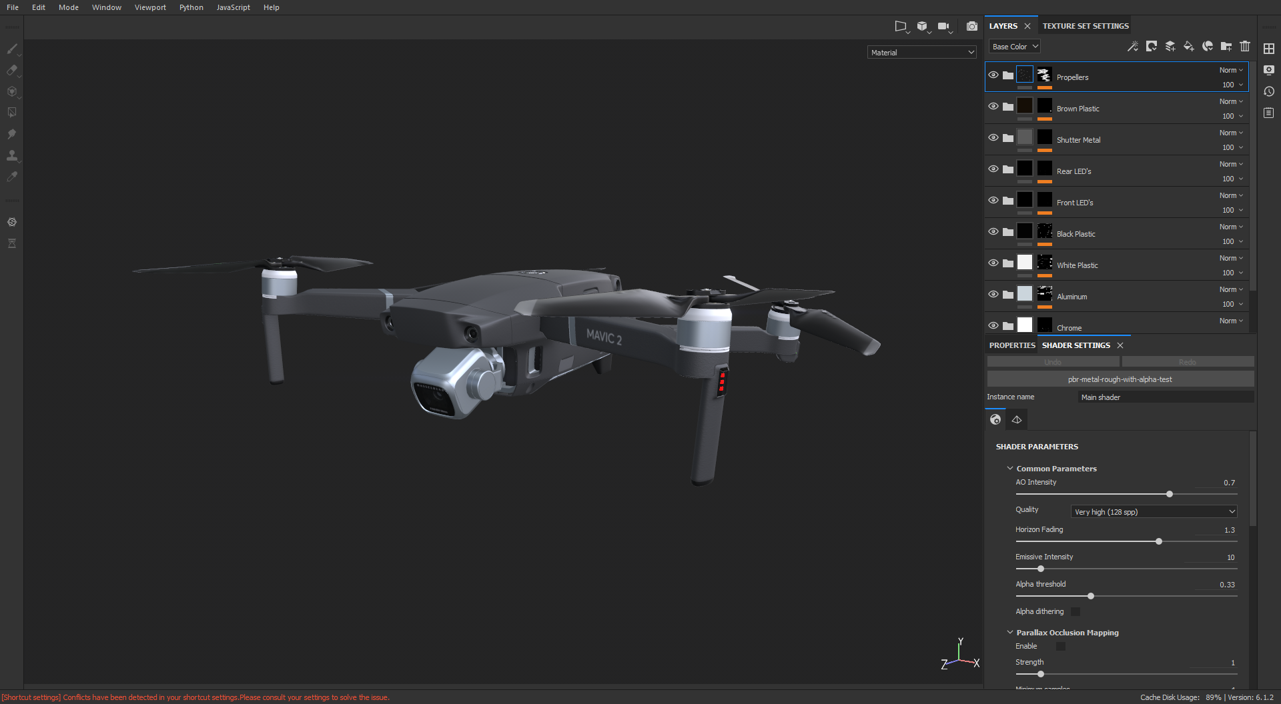Click the AO Intensity slider handle
Screen dimensions: 1281x704
coord(1170,494)
